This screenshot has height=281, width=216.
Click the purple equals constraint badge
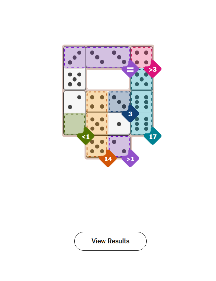point(130,69)
